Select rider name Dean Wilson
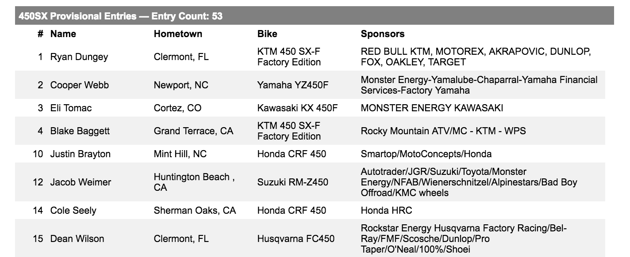 click(77, 239)
